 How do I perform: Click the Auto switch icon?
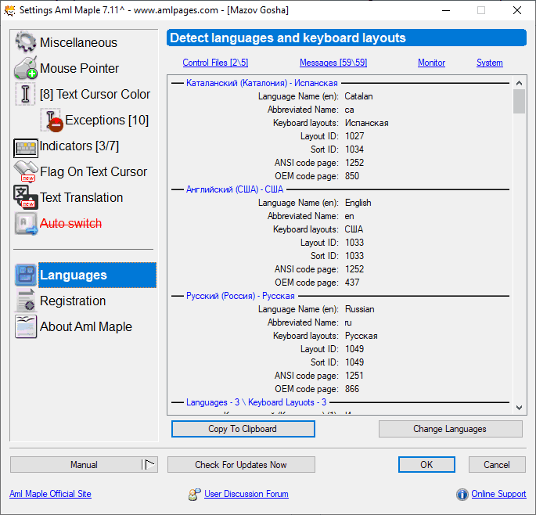26,223
